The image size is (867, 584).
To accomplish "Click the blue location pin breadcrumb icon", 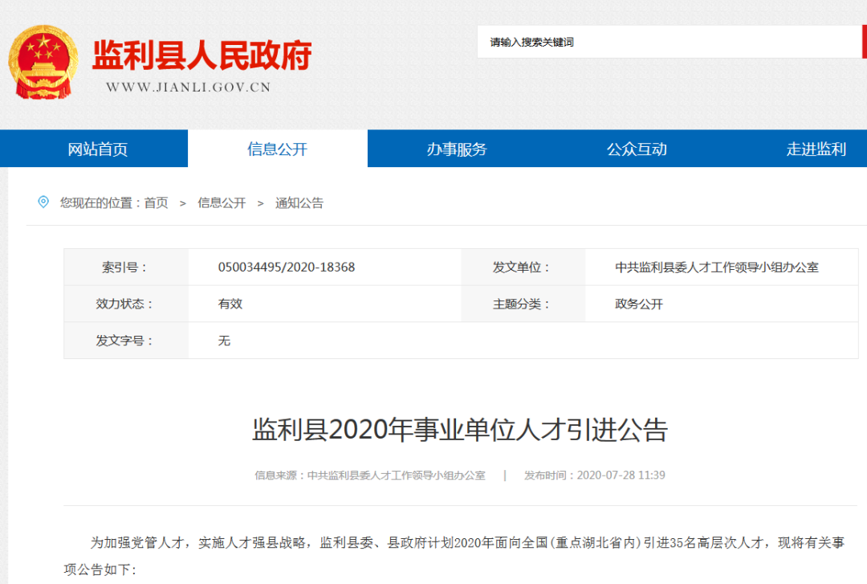I will coord(44,202).
